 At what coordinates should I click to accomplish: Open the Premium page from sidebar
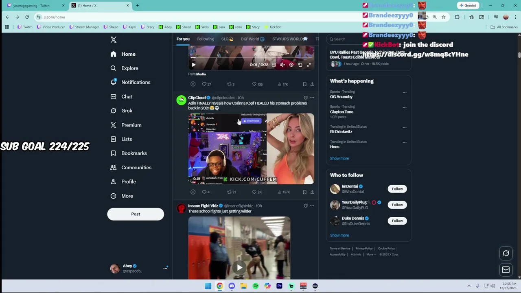[126, 125]
